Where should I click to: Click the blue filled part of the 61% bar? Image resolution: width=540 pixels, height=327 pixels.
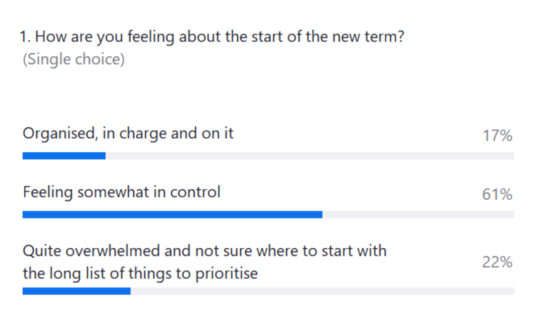(x=172, y=215)
